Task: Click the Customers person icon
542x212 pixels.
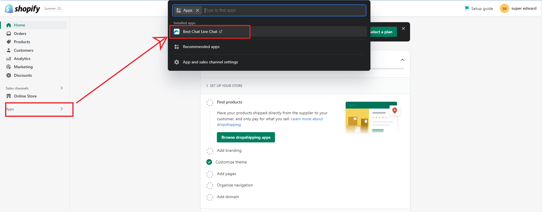Action: (x=9, y=50)
